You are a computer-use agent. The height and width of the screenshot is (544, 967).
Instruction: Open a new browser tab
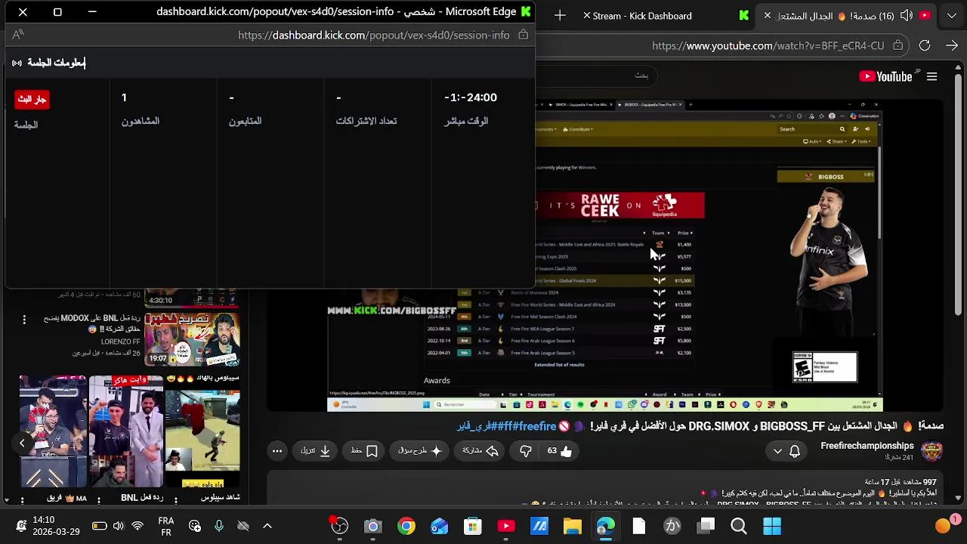560,15
